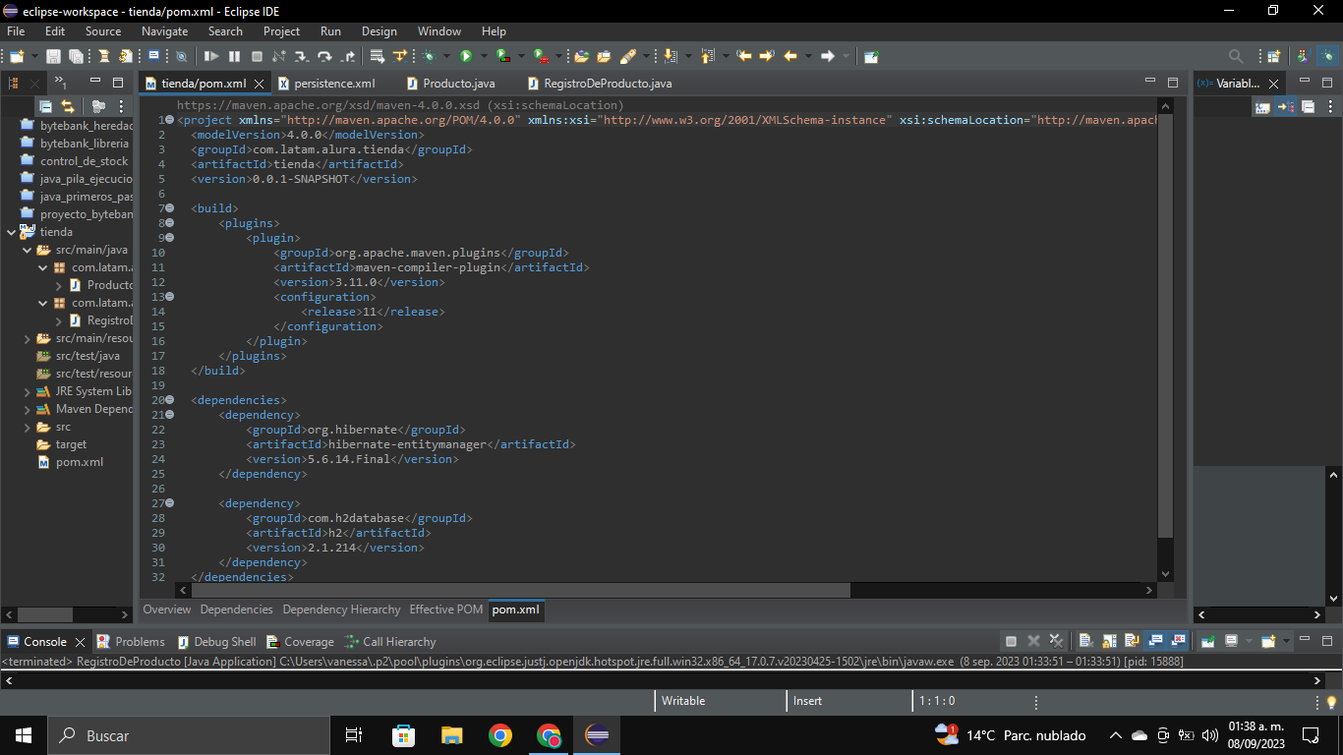1343x755 pixels.
Task: Open the Dependency Hierarchy POM tab
Action: [341, 610]
